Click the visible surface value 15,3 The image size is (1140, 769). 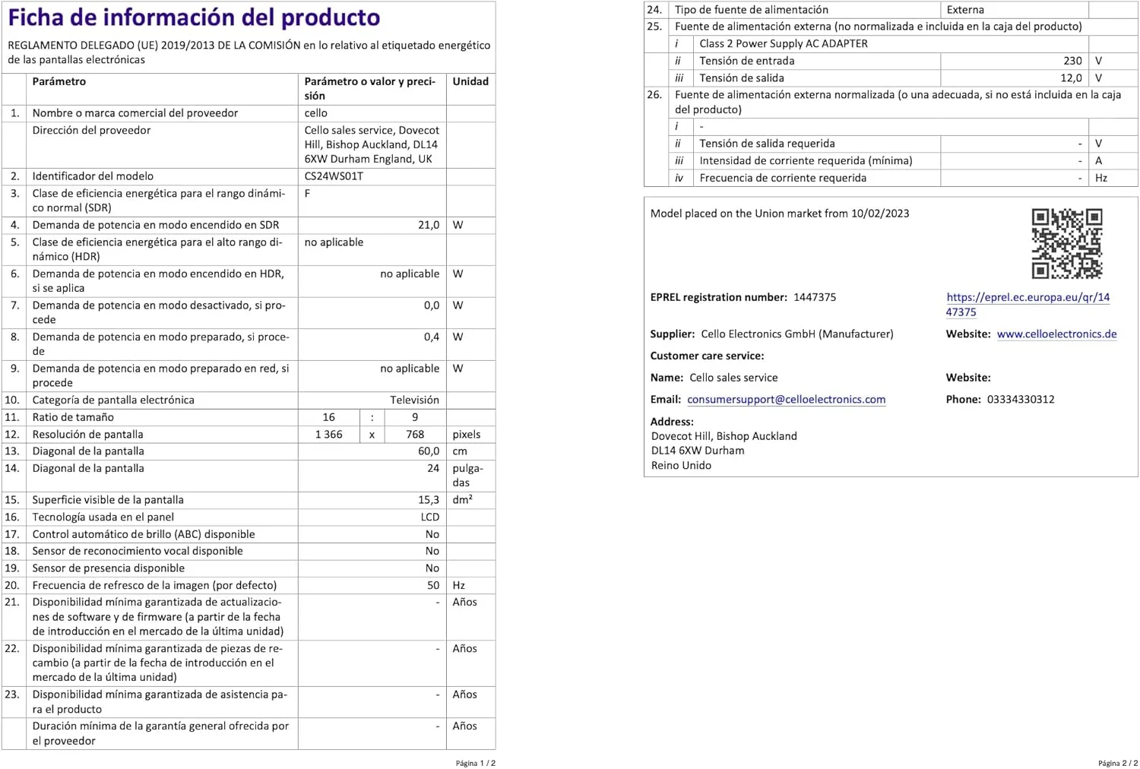[x=429, y=500]
